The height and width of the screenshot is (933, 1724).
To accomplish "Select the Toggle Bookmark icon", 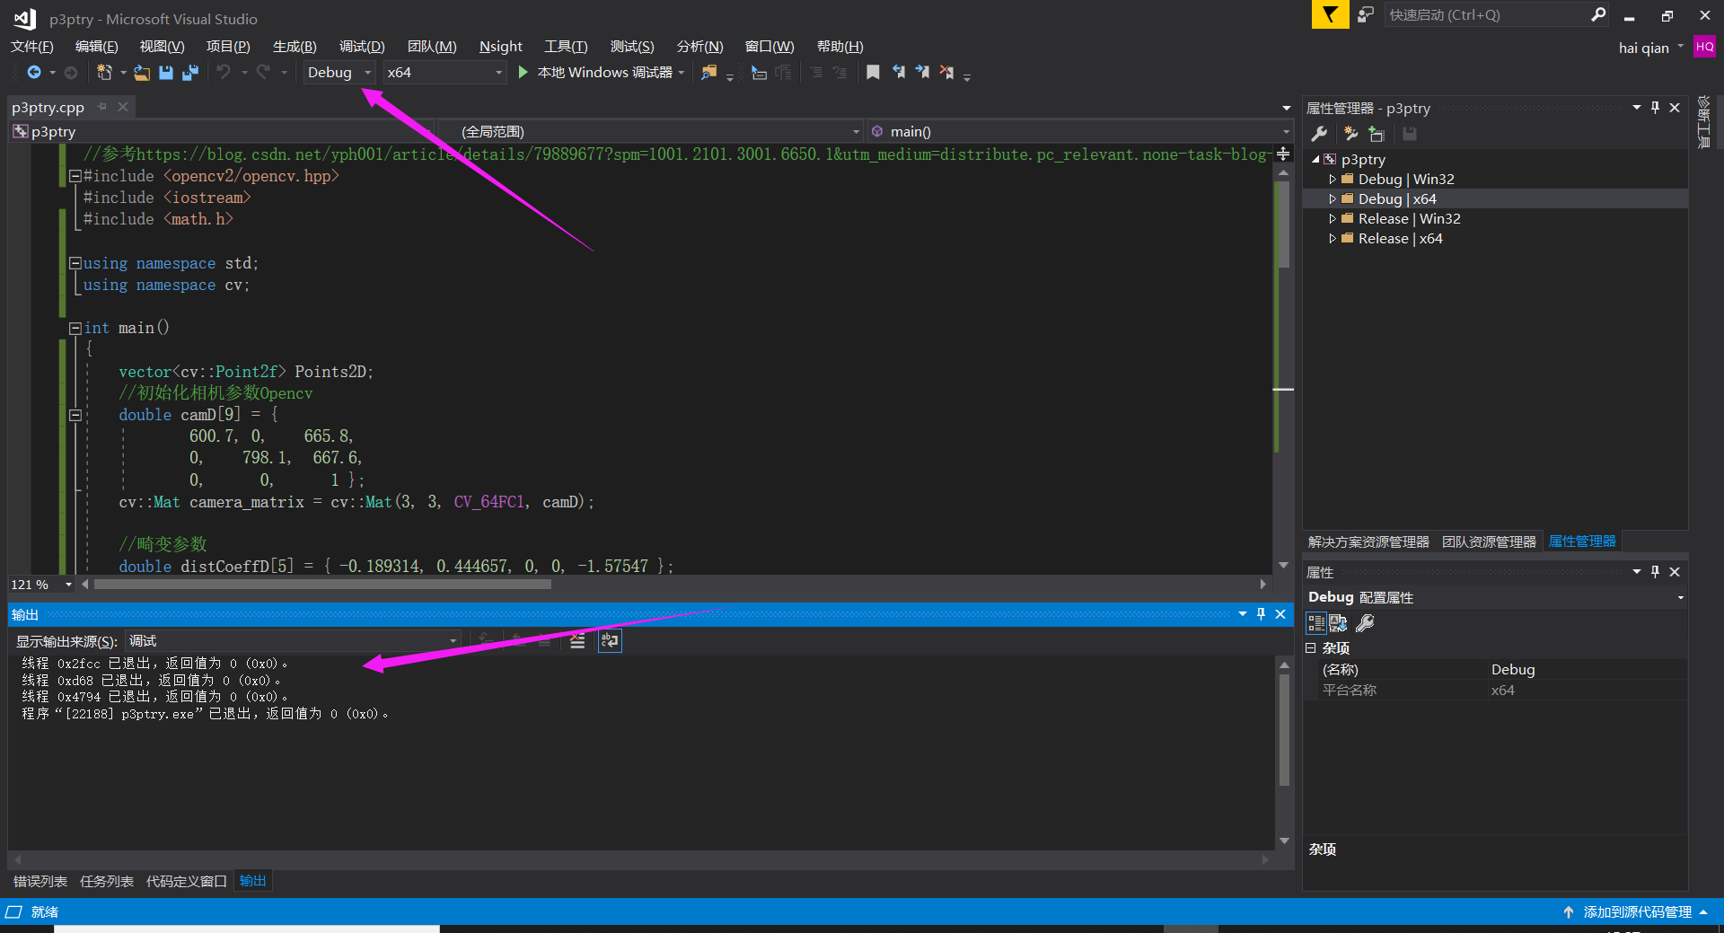I will point(873,73).
